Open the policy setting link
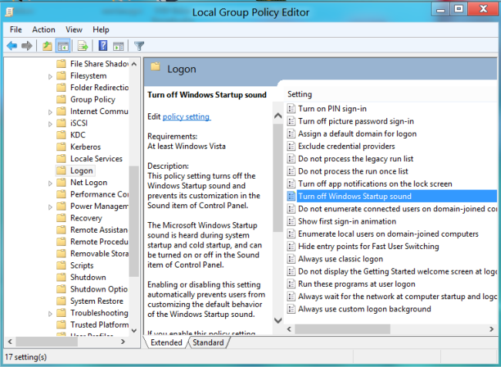 point(187,116)
